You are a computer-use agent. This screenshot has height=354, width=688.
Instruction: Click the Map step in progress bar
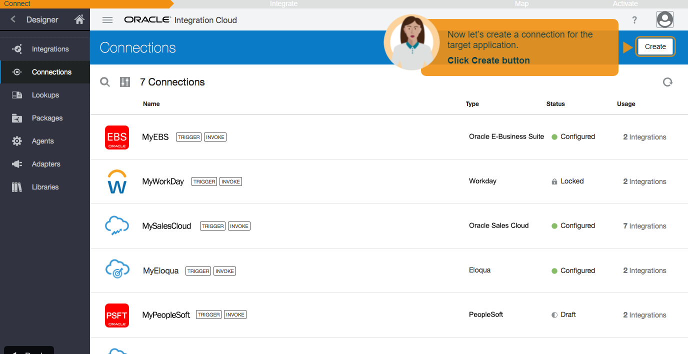click(x=521, y=3)
